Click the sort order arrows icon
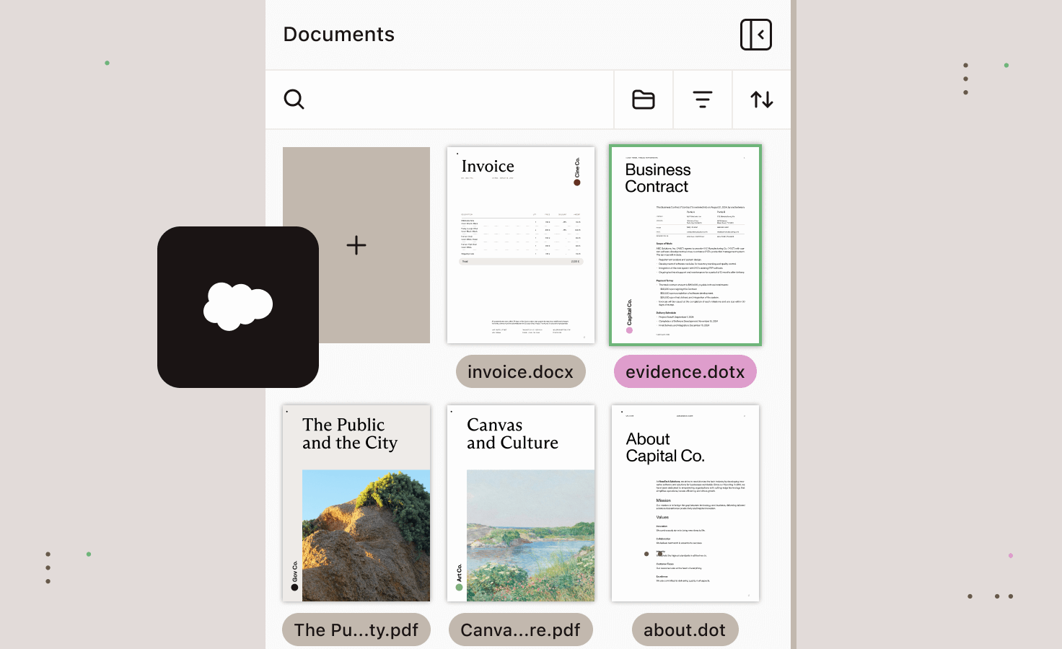Image resolution: width=1062 pixels, height=649 pixels. point(761,100)
